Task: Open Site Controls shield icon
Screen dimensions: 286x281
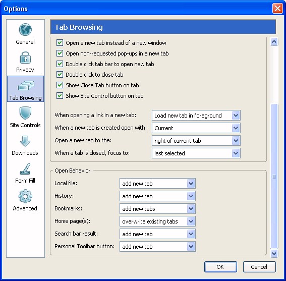Action: tap(25, 113)
